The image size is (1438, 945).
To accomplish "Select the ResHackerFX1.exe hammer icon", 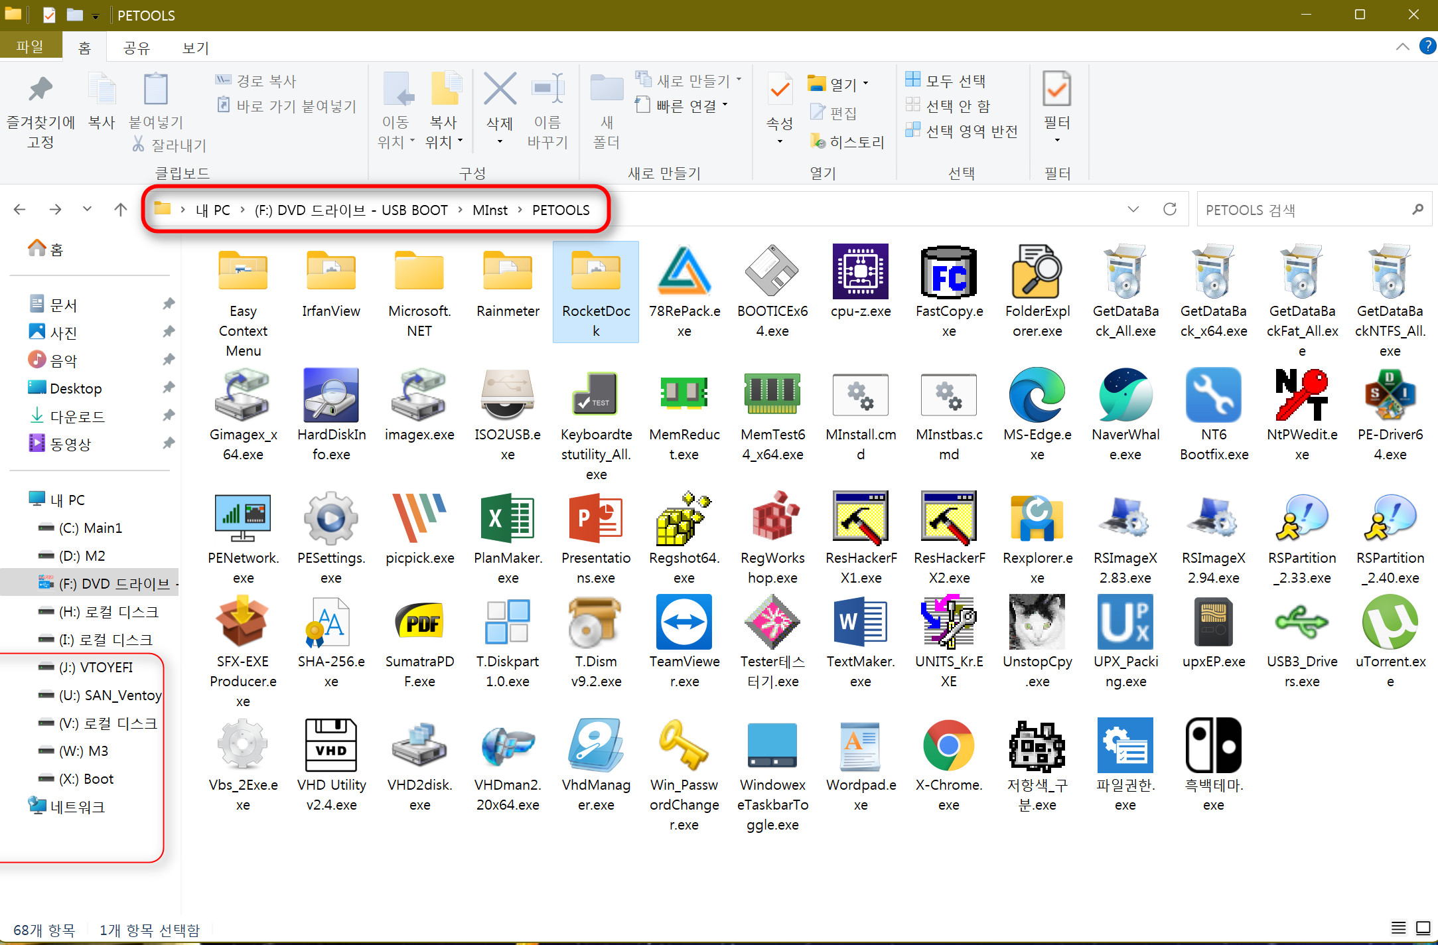I will (x=861, y=519).
